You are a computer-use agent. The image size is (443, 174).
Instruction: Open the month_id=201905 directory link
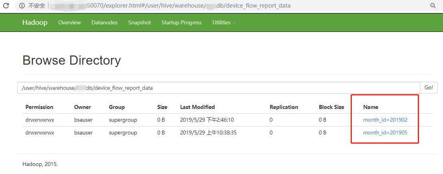pyautogui.click(x=385, y=132)
